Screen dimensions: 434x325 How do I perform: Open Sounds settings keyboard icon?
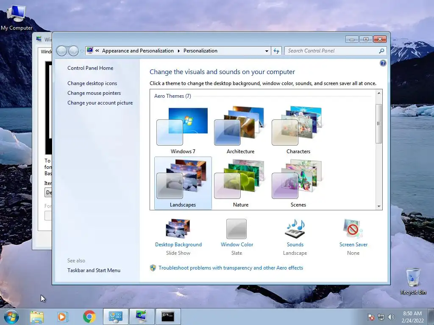click(295, 229)
